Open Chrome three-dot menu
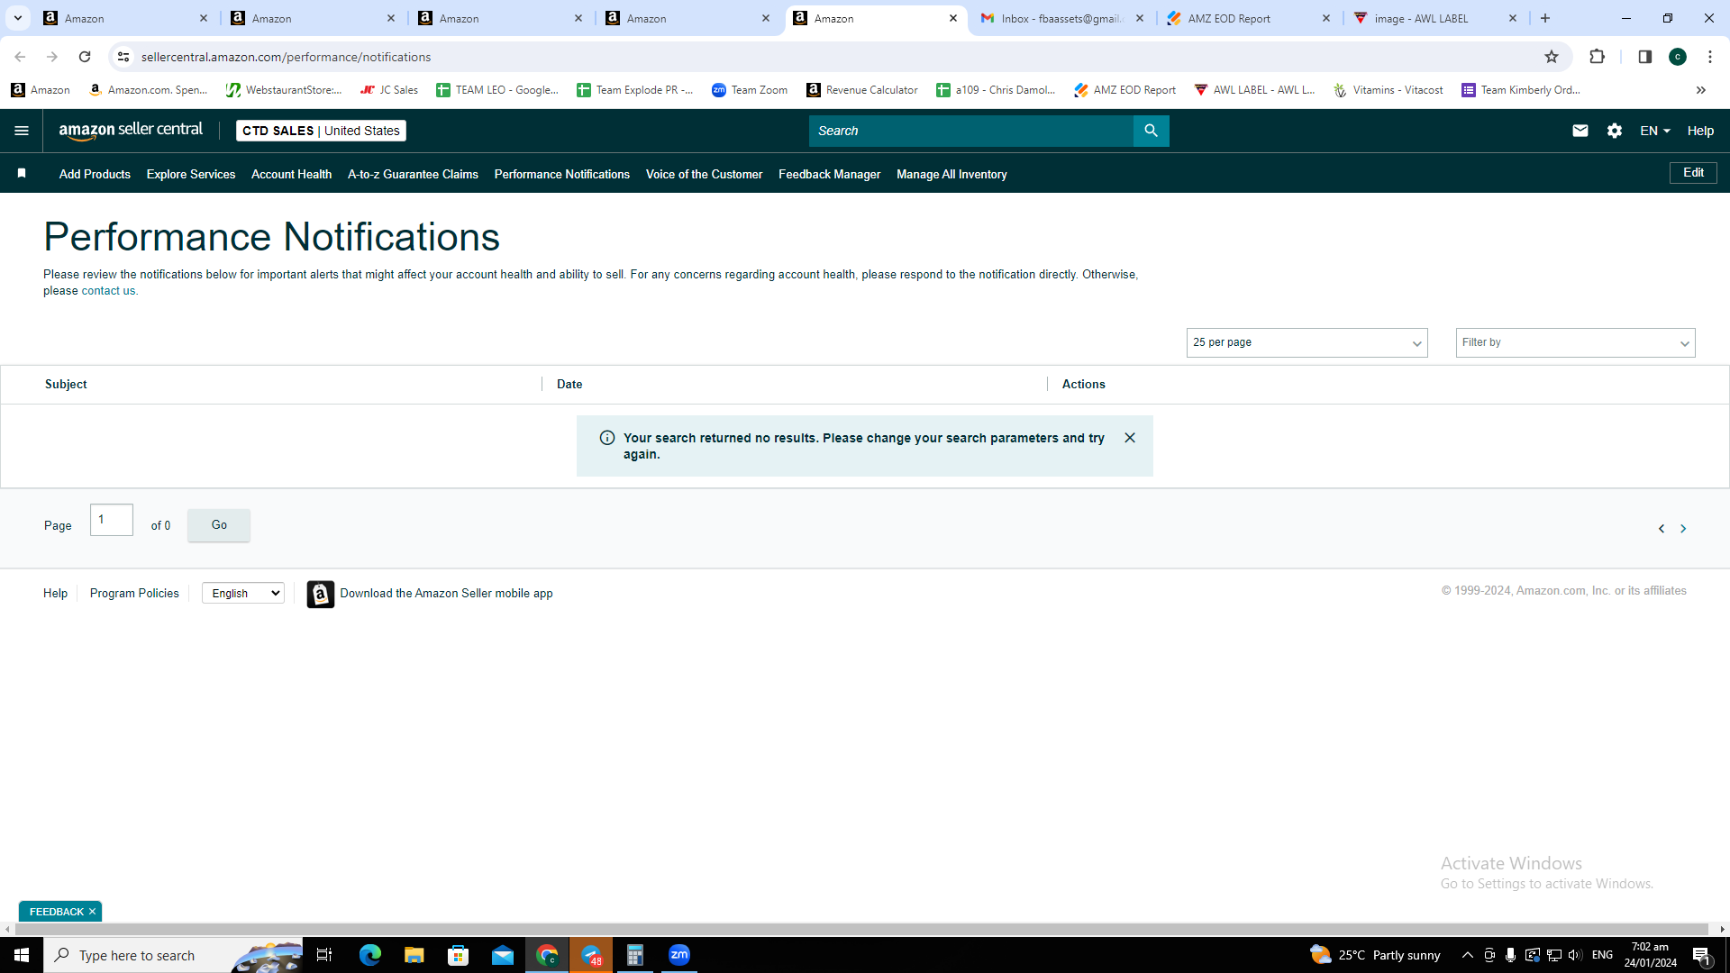 [1710, 57]
